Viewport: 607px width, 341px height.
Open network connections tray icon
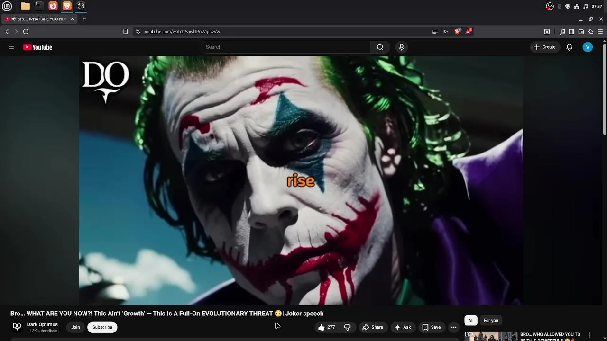click(x=577, y=6)
